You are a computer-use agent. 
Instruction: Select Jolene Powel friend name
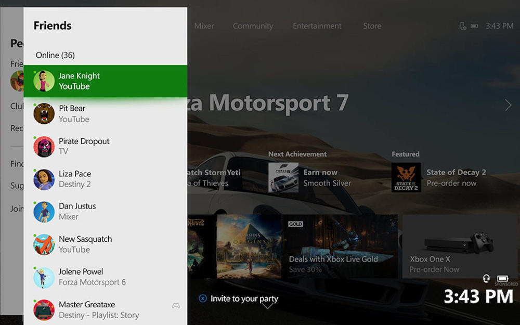81,271
